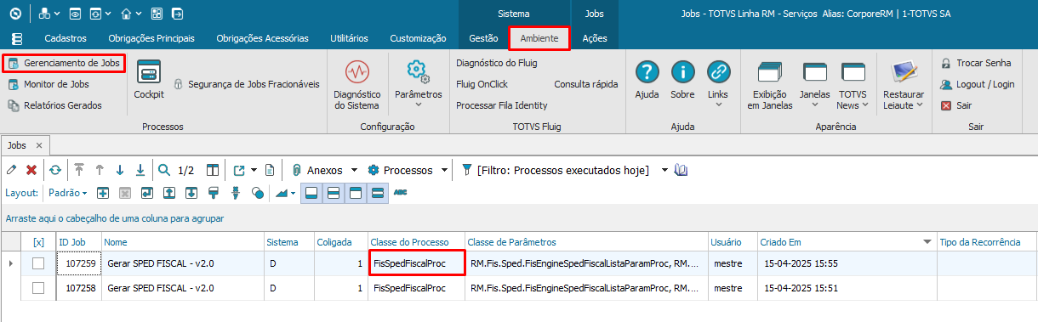This screenshot has height=322, width=1038.
Task: Click Exibição em Janelas
Action: 770,84
